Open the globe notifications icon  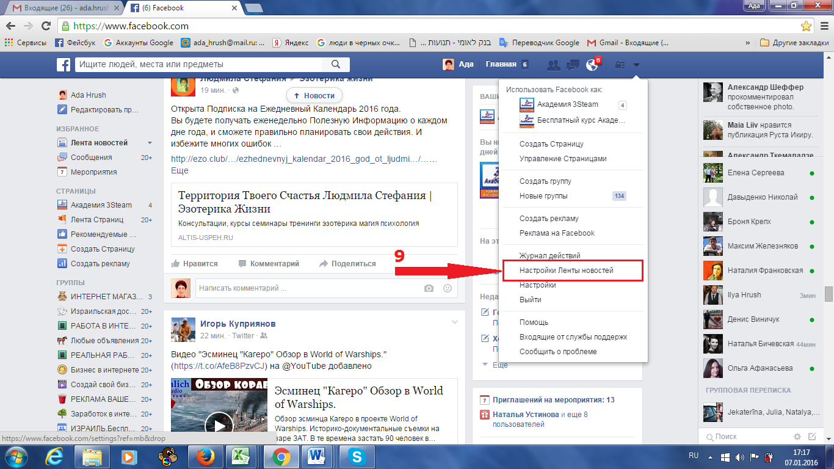(592, 65)
